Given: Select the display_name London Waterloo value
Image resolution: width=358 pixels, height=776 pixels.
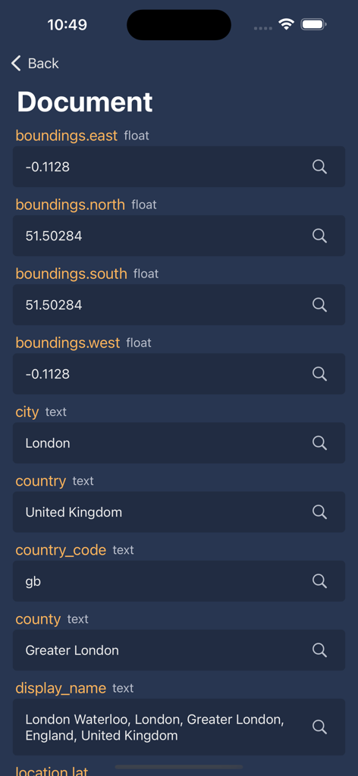Looking at the screenshot, I should click(179, 727).
